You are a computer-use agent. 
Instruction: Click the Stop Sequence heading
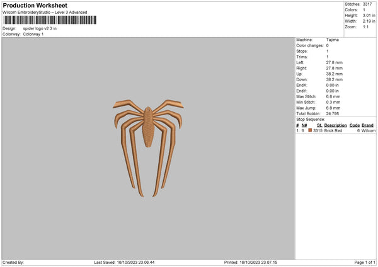click(311, 119)
